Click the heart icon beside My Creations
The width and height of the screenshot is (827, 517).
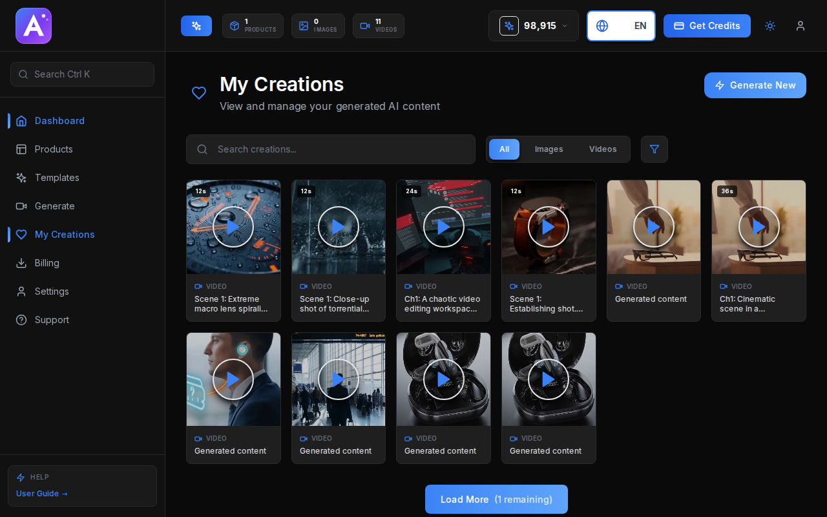(199, 93)
